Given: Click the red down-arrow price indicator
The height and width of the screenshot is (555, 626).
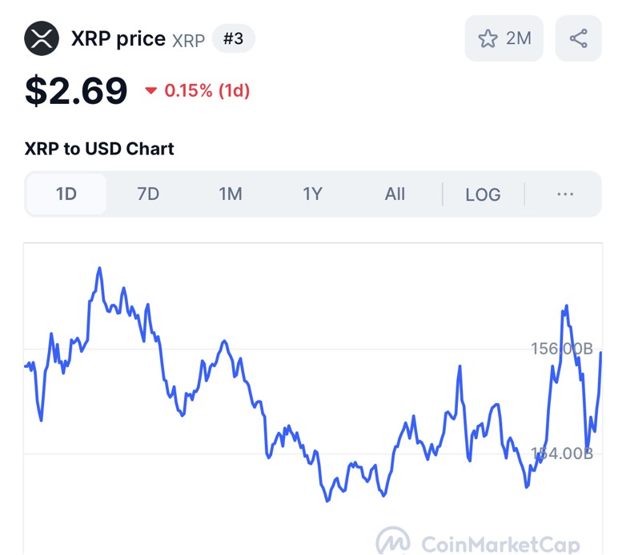Looking at the screenshot, I should coord(150,91).
